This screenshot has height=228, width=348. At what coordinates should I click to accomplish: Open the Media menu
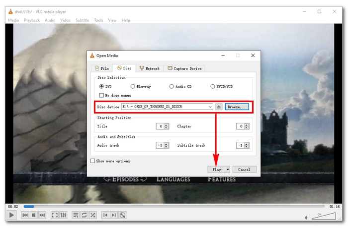[x=13, y=20]
